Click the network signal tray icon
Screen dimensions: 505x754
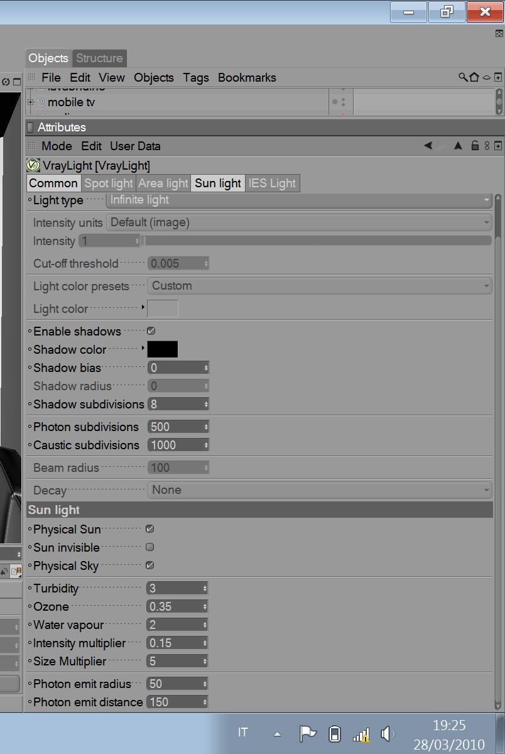tap(361, 734)
